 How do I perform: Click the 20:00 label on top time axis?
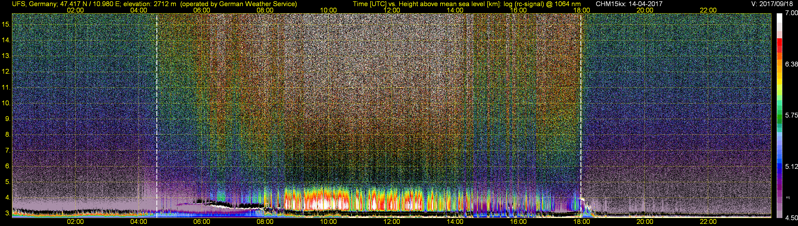coord(645,10)
